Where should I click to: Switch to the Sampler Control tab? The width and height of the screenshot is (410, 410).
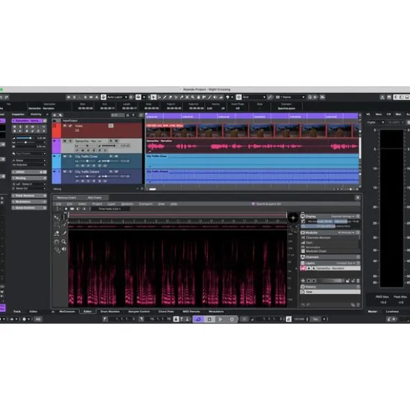pos(139,311)
